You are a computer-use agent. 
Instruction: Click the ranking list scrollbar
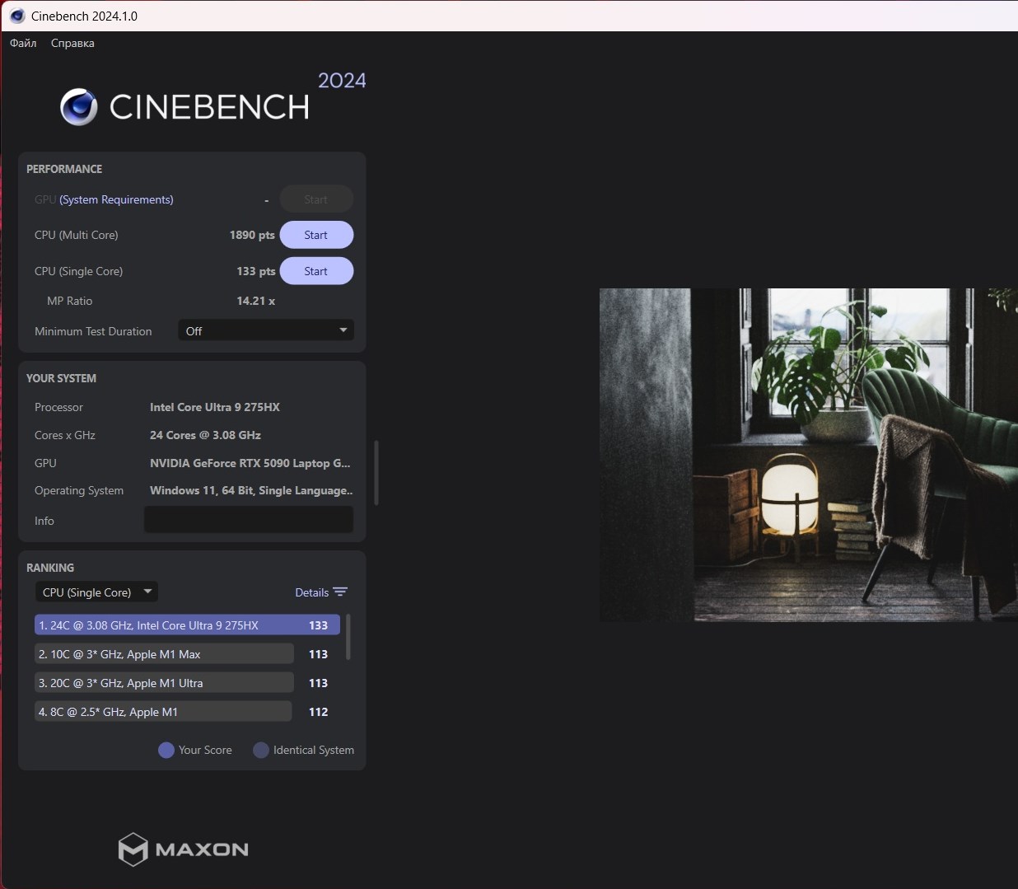(x=348, y=637)
